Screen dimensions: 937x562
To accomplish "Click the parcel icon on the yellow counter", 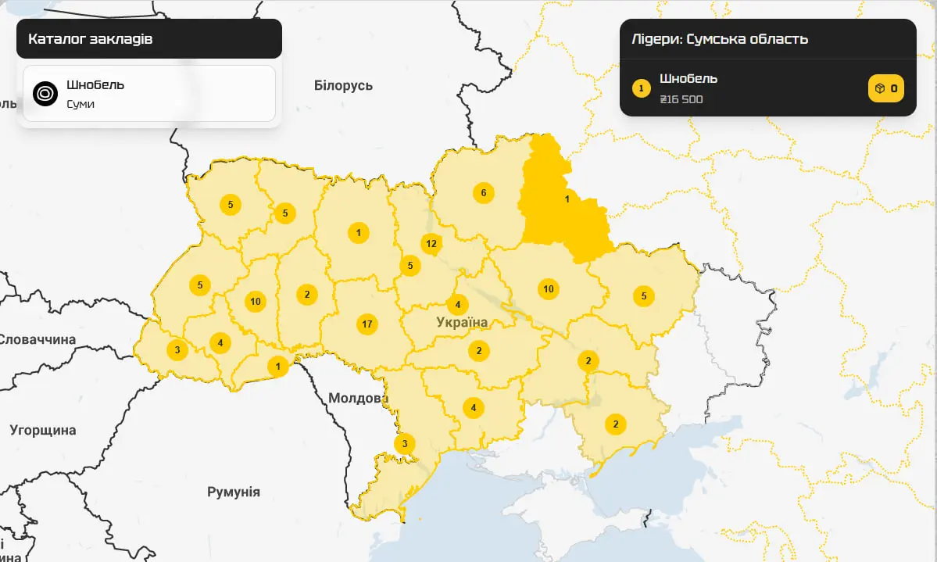I will point(878,88).
